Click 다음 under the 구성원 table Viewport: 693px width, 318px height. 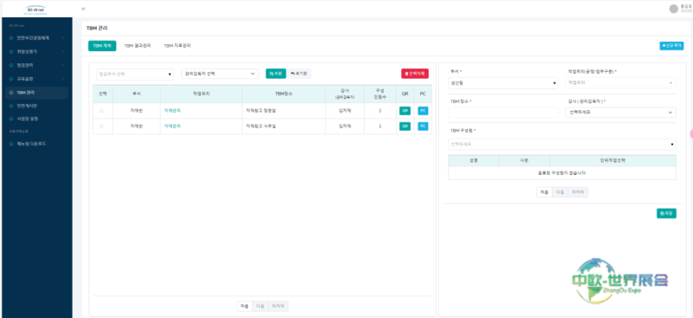pyautogui.click(x=560, y=192)
